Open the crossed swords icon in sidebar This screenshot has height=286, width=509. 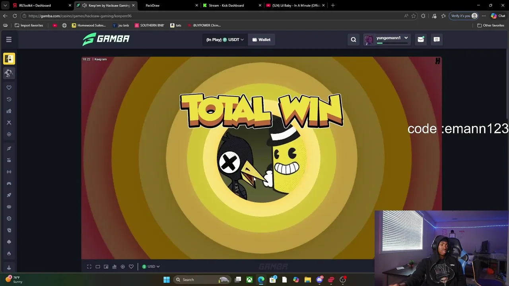click(x=9, y=122)
